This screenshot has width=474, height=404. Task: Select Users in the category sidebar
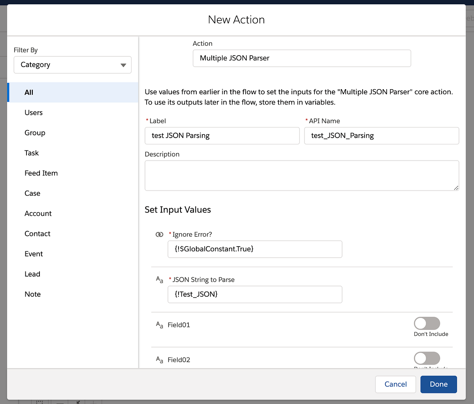33,112
